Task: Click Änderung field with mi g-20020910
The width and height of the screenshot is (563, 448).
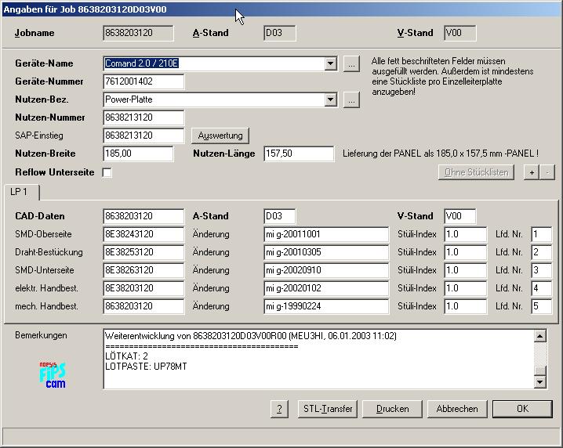Action: pos(326,270)
